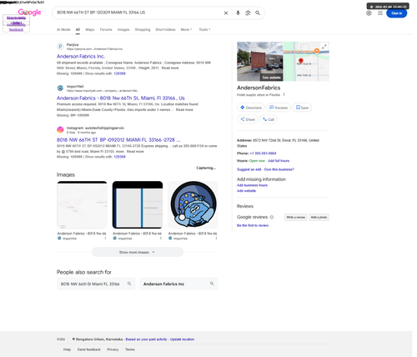This screenshot has height=357, width=417.
Task: Open the Tools dropdown
Action: [x=204, y=29]
